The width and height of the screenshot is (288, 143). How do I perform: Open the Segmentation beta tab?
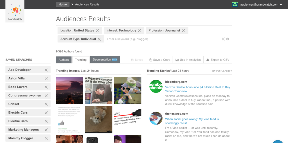(x=105, y=60)
